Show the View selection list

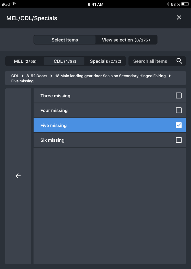[x=126, y=40]
